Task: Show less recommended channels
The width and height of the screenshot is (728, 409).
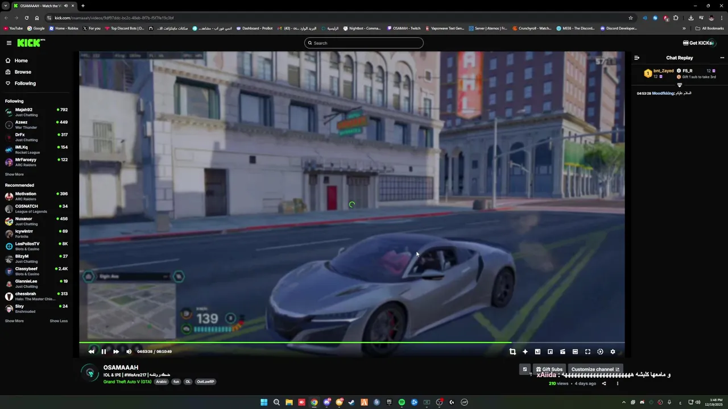Action: point(59,321)
